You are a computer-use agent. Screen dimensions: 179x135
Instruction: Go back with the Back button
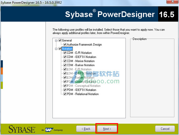(x=86, y=129)
